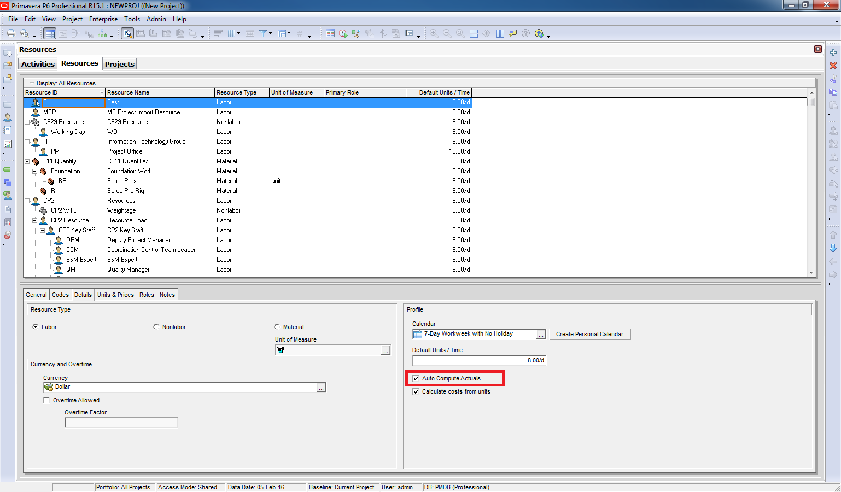This screenshot has height=492, width=841.
Task: Click the Help question mark icon
Action: click(x=539, y=33)
